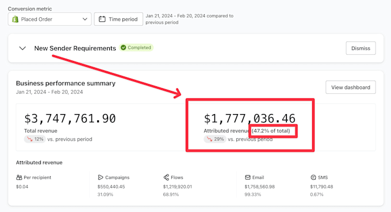
Task: Click the Shopify bag icon in metric selector
Action: tap(15, 19)
